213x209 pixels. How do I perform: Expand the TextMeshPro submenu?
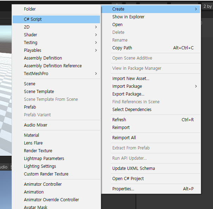(56, 74)
